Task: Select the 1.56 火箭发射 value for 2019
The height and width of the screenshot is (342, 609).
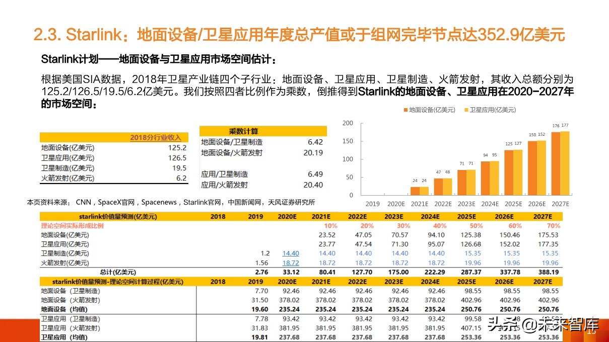Action: [x=263, y=263]
